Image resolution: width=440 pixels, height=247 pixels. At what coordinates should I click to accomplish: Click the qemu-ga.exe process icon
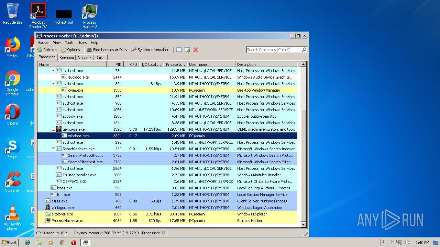click(x=59, y=129)
